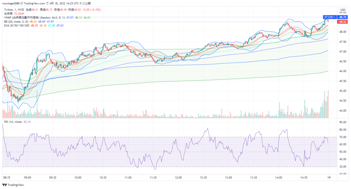Image resolution: width=351 pixels, height=189 pixels.
Task: Click the 12:00 time axis label
Action: point(178,177)
